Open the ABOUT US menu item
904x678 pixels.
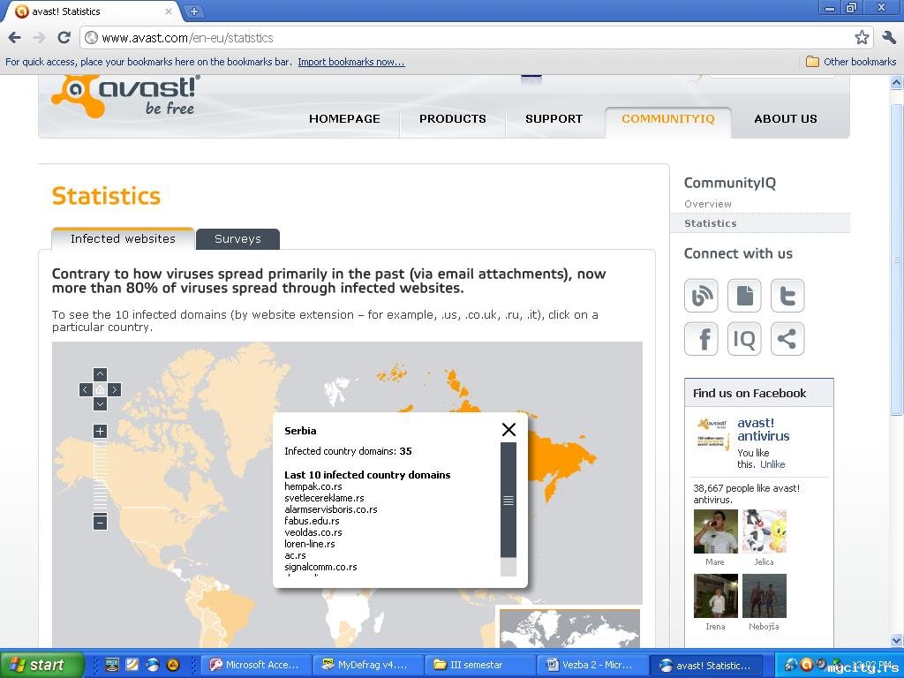[x=785, y=119]
